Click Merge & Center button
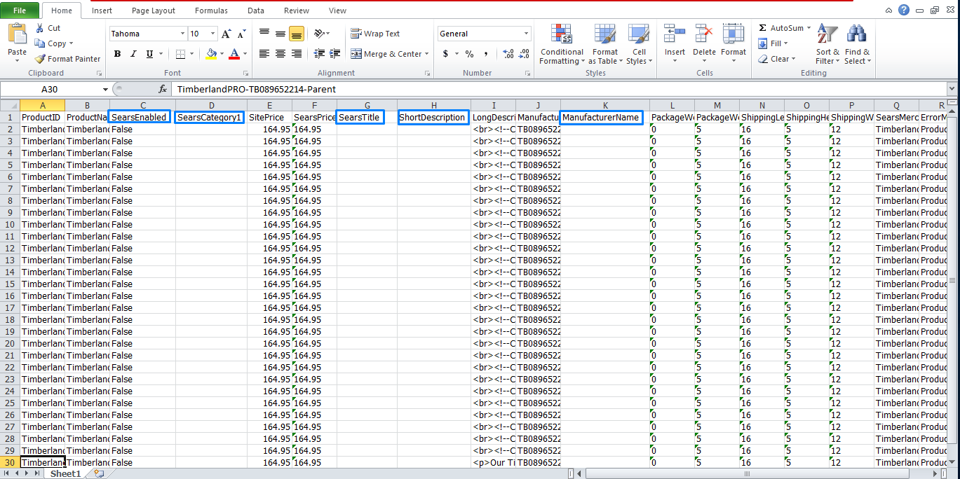Screen dimensions: 960x479 coord(386,54)
